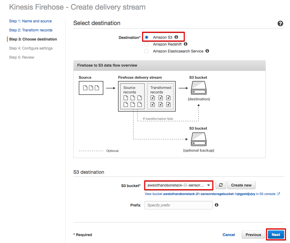This screenshot has width=290, height=243.
Task: Go to Step 1: Name and source
Action: [30, 21]
